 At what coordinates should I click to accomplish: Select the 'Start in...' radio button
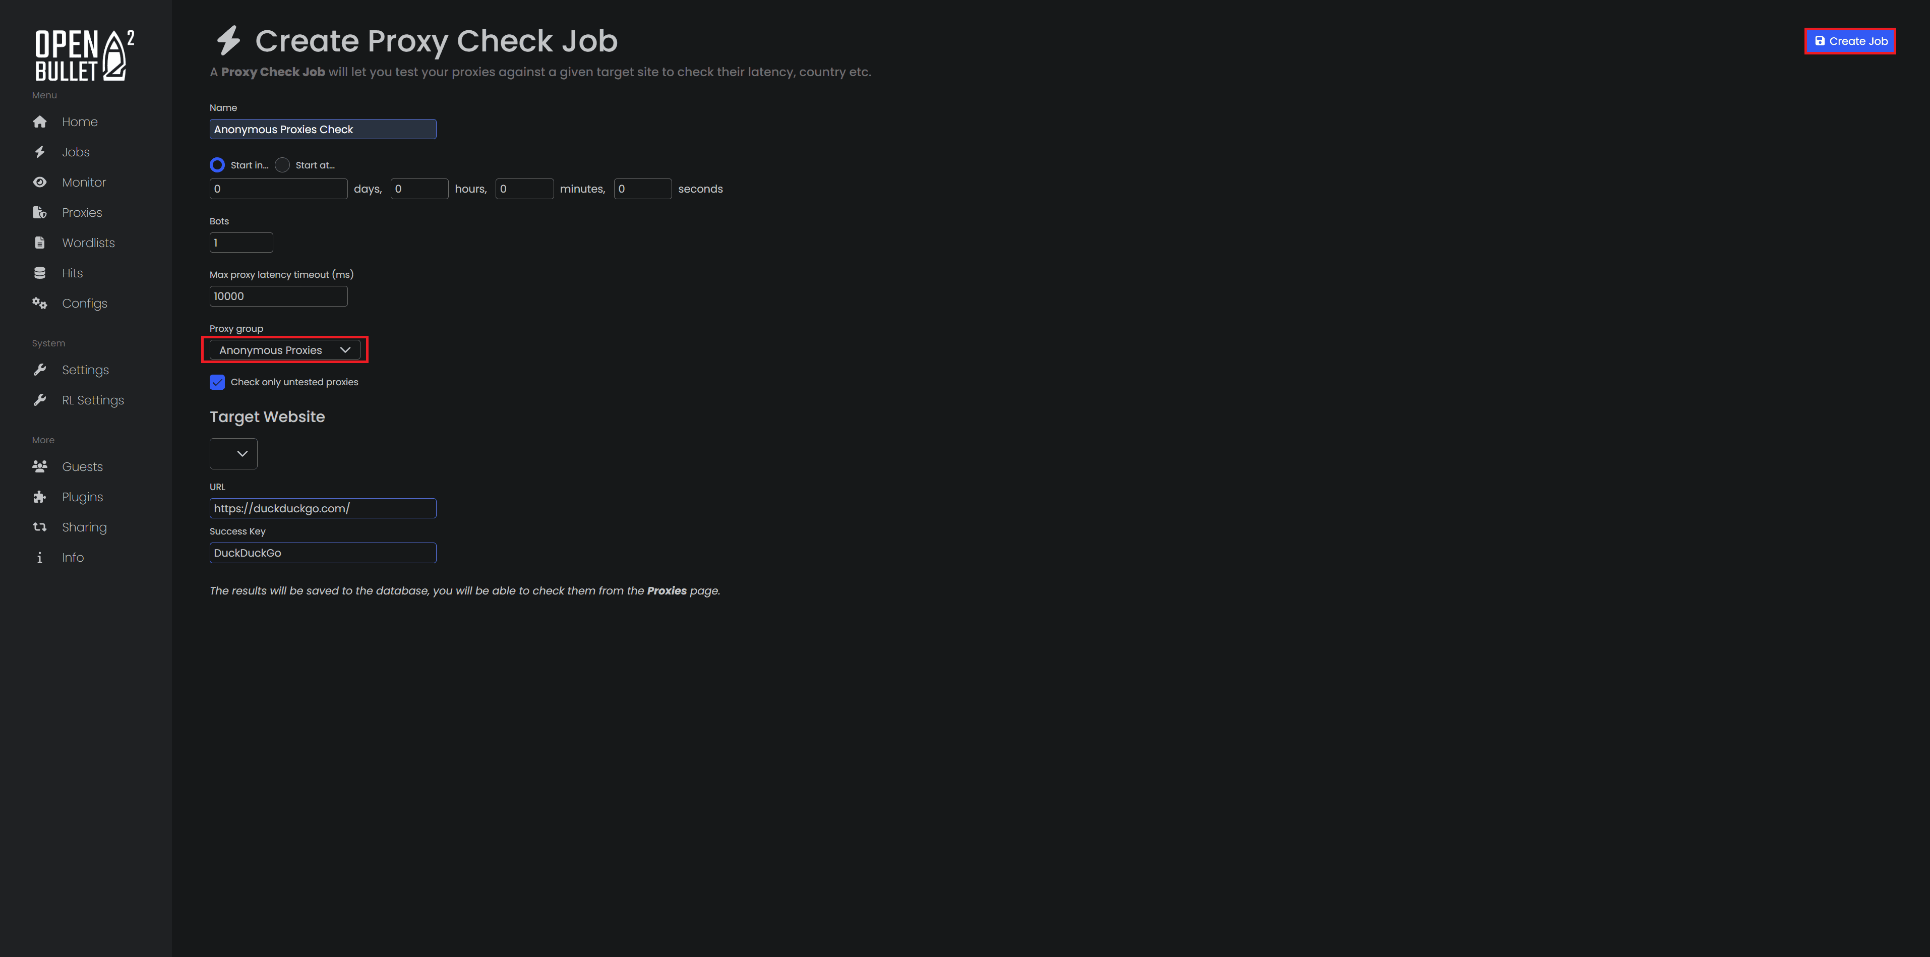point(216,165)
